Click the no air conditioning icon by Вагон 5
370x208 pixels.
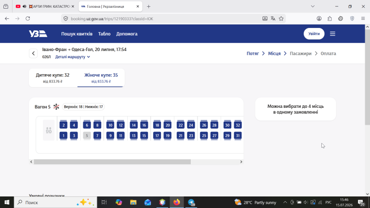pos(56,106)
